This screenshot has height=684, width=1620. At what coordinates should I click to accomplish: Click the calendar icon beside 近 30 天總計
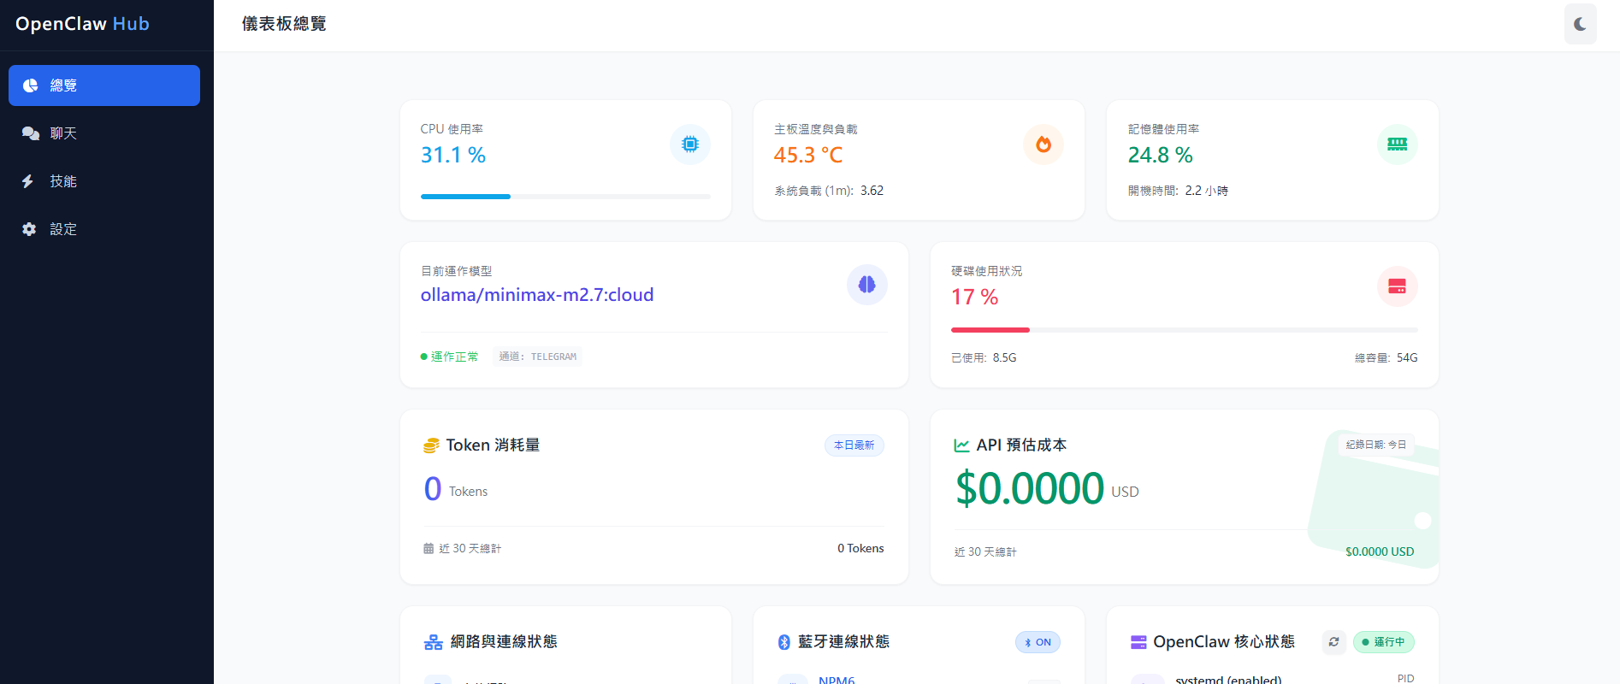[x=429, y=548]
